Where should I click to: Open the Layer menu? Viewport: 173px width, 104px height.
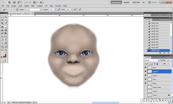point(20,6)
